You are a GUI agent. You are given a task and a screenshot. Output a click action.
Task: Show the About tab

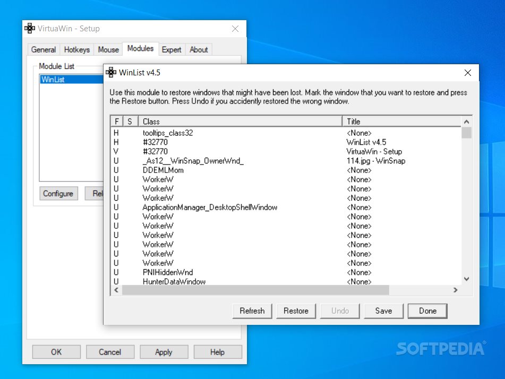pyautogui.click(x=199, y=49)
